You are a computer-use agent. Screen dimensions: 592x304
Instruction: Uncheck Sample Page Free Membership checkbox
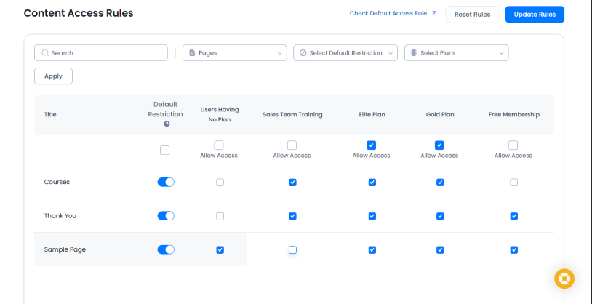coord(514,249)
